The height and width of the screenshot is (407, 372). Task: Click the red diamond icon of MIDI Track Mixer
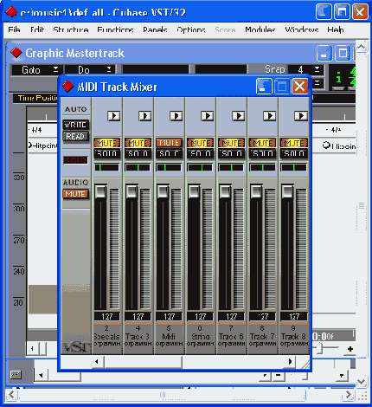tap(68, 87)
